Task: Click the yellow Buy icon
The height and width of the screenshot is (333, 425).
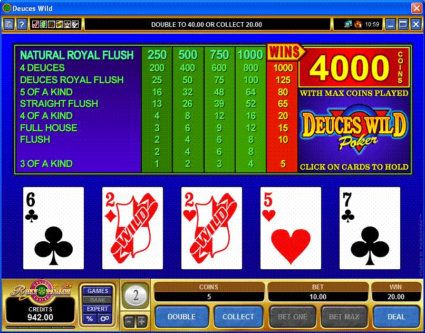Action: pyautogui.click(x=59, y=24)
